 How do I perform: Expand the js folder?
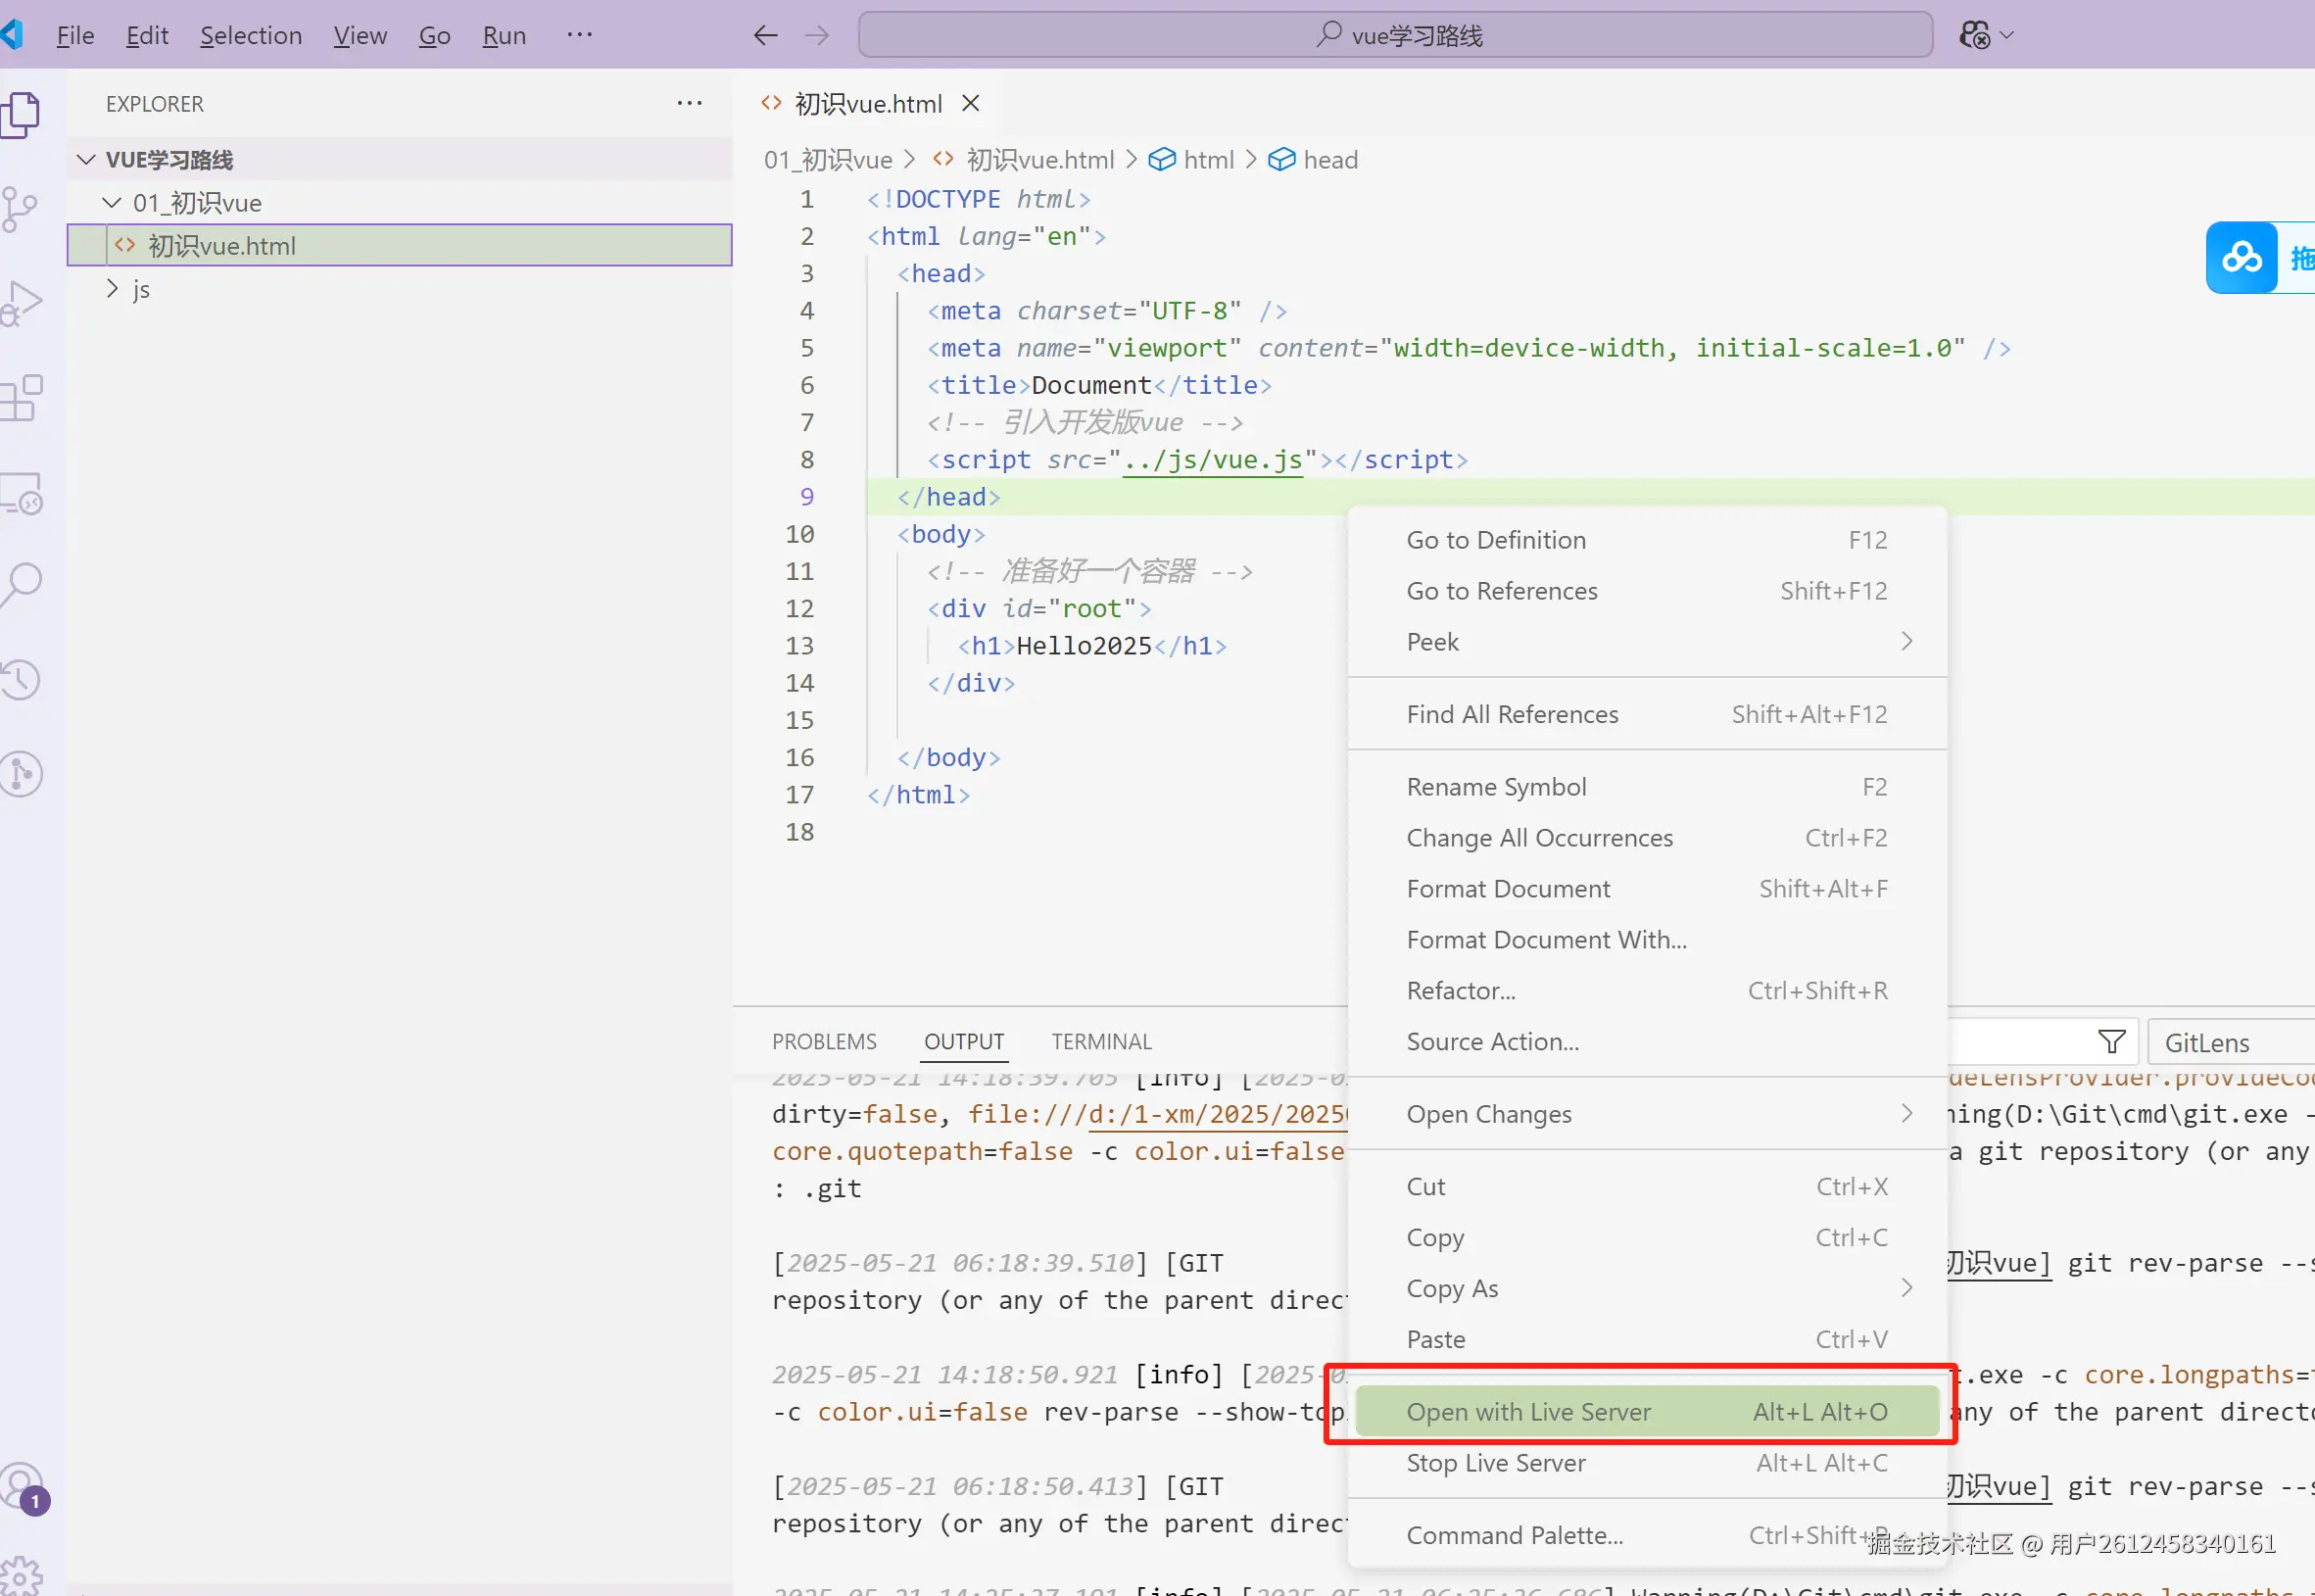tap(112, 289)
